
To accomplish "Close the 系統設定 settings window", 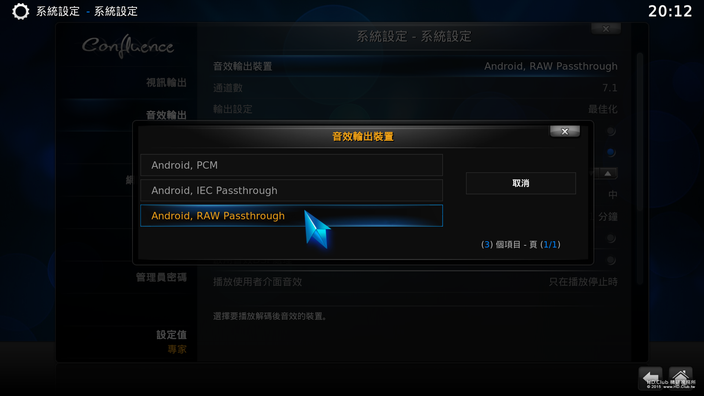I will [x=606, y=29].
